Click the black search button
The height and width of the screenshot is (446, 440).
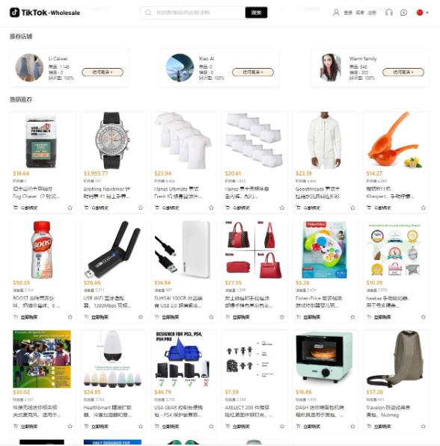point(256,13)
